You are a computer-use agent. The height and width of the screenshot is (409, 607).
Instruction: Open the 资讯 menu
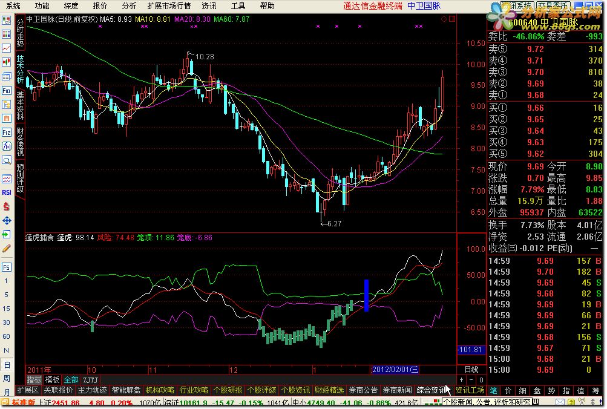click(x=209, y=6)
